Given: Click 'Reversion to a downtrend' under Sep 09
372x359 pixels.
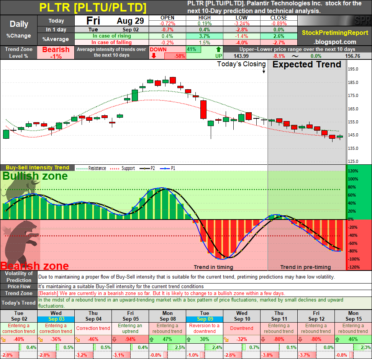Looking at the screenshot, I should (204, 329).
